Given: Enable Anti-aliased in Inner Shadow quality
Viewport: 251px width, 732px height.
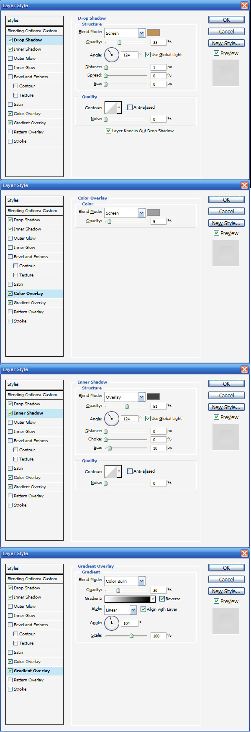Looking at the screenshot, I should tap(130, 471).
